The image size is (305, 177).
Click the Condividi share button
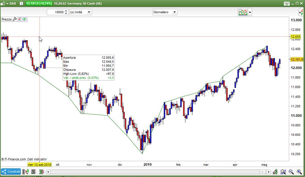(x=11, y=172)
